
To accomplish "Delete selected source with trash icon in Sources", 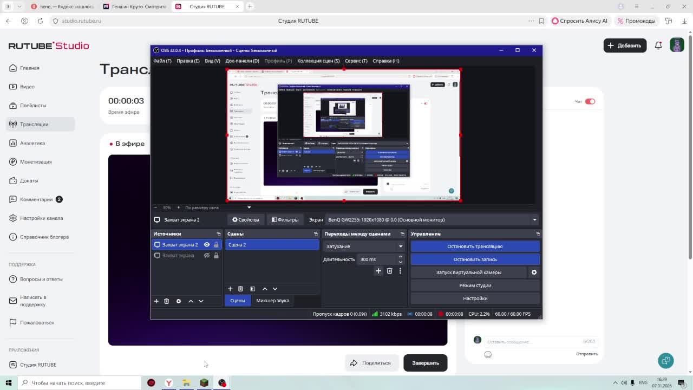I will (166, 301).
